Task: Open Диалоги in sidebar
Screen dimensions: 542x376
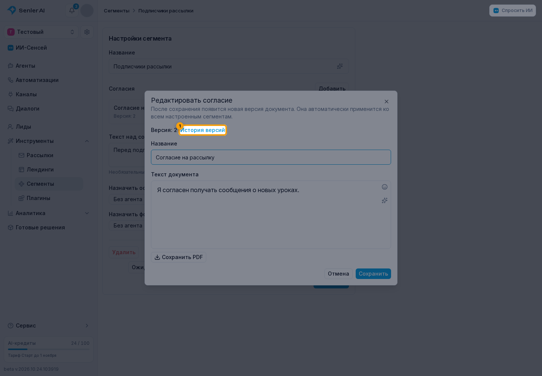Action: point(27,109)
